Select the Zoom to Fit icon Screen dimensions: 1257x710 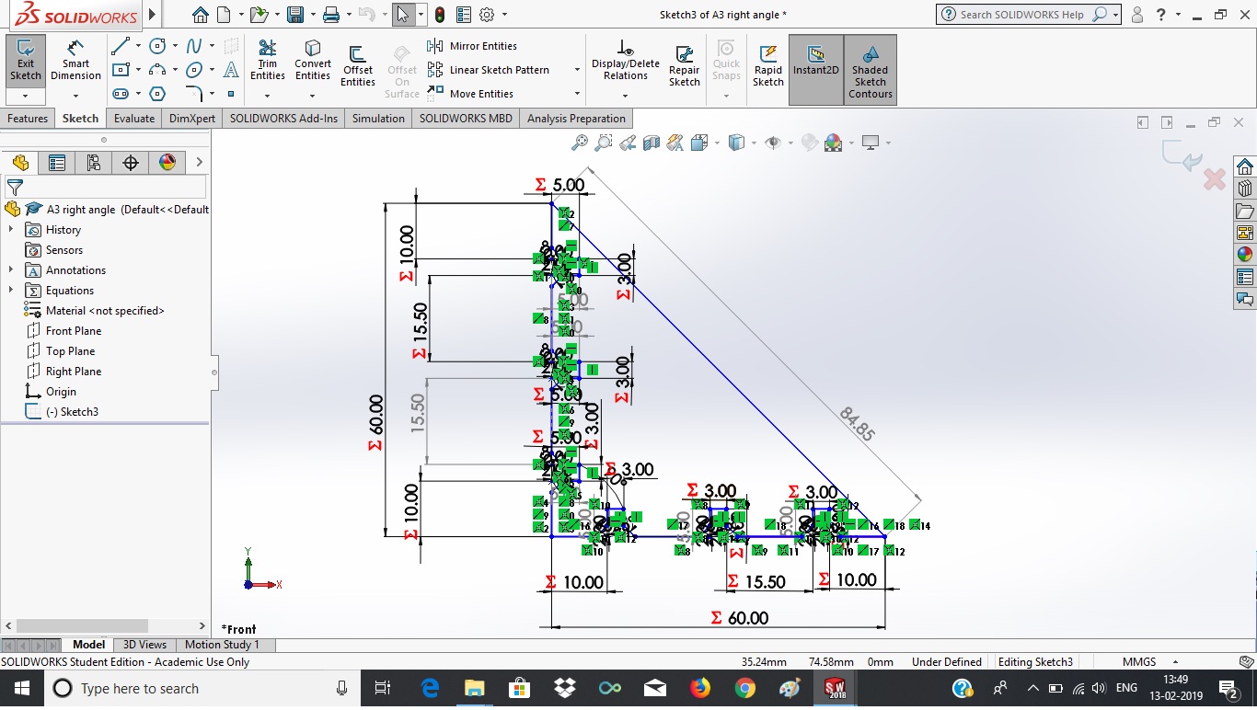579,143
